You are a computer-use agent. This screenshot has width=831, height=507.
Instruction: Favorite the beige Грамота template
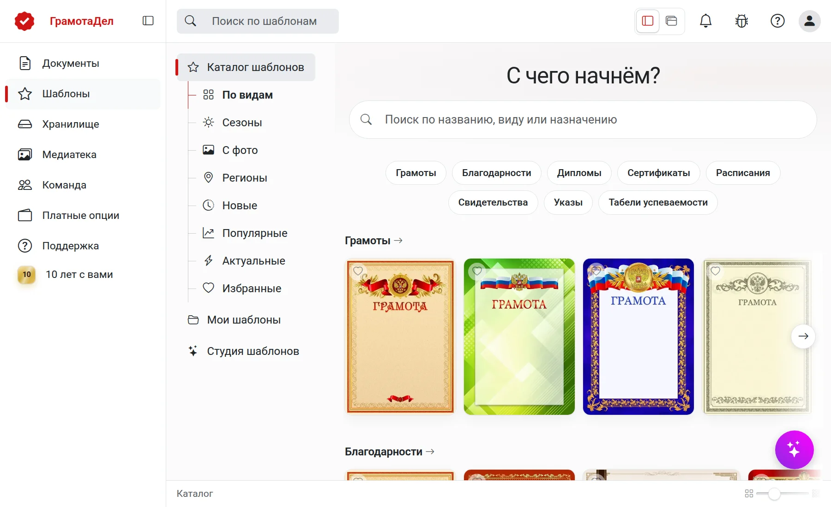pyautogui.click(x=716, y=271)
